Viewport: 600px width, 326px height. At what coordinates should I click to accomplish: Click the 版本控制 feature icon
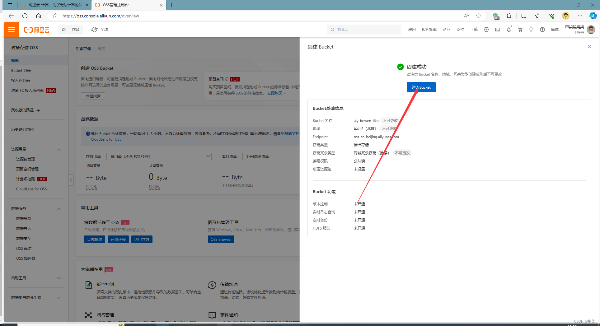(x=88, y=285)
